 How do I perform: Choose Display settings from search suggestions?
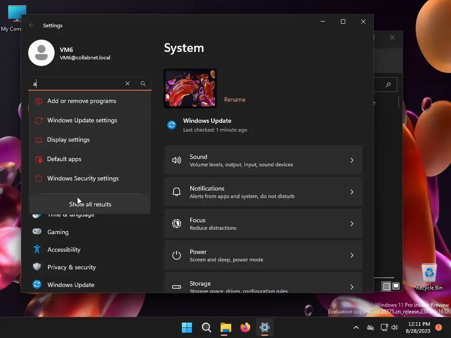click(90, 140)
